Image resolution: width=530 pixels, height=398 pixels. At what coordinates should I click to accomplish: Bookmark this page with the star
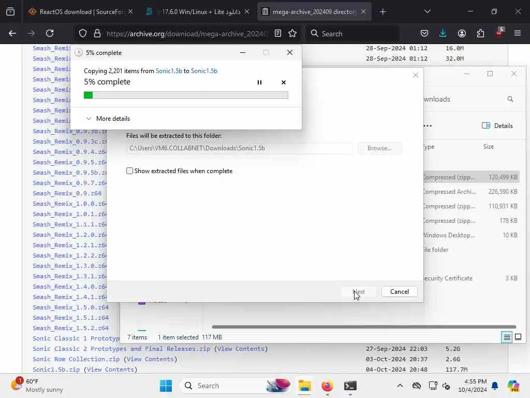pos(292,33)
